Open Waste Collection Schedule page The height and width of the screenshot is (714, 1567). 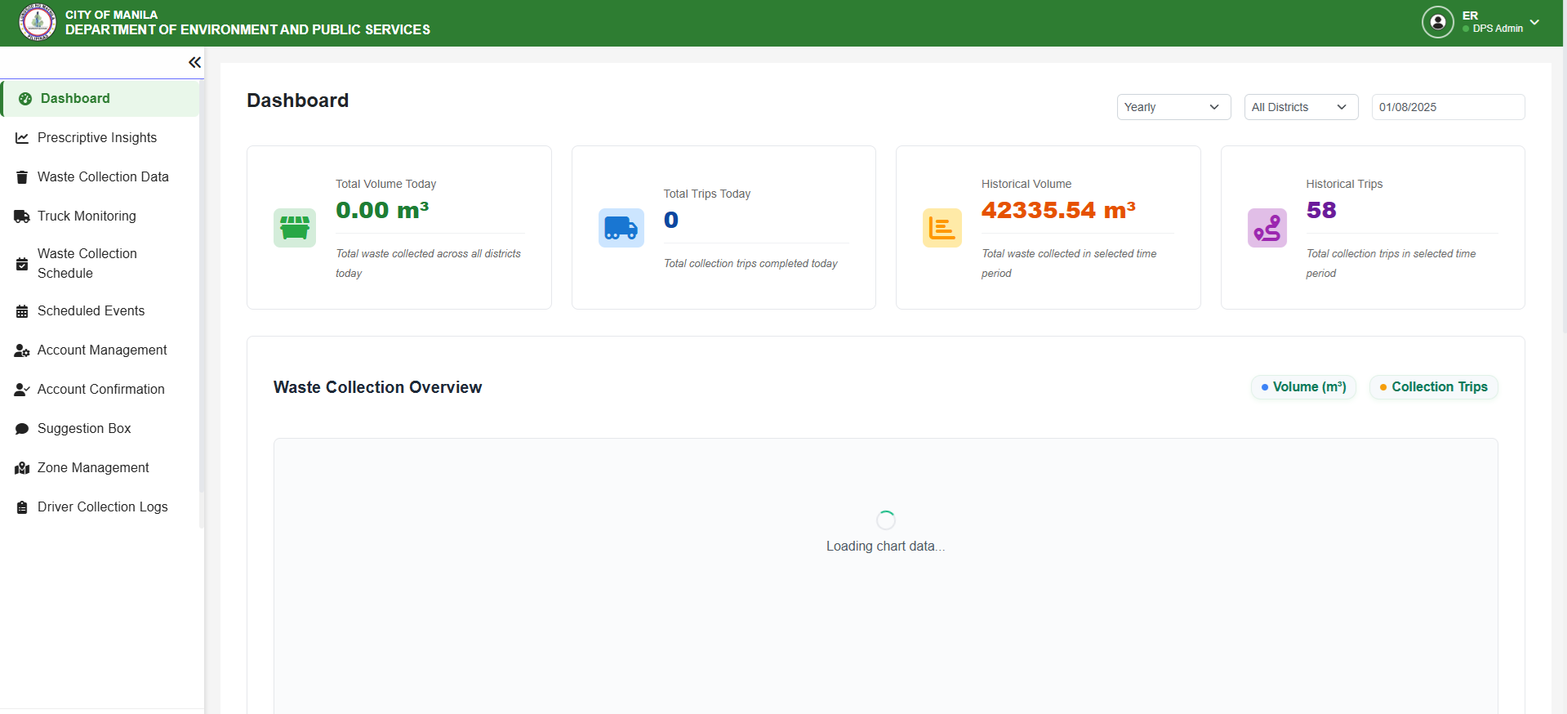point(100,264)
